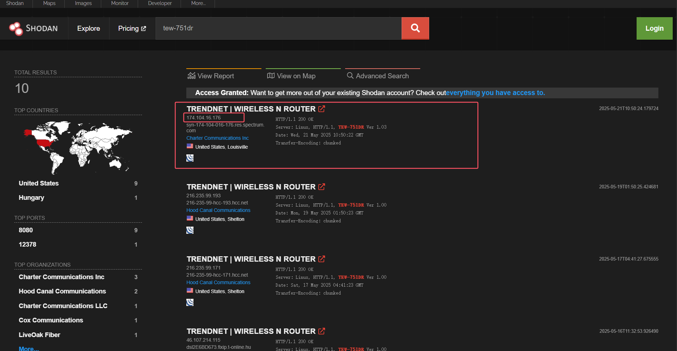This screenshot has height=351, width=677.
Task: Click IP address 216.235.99.171
Action: point(203,268)
